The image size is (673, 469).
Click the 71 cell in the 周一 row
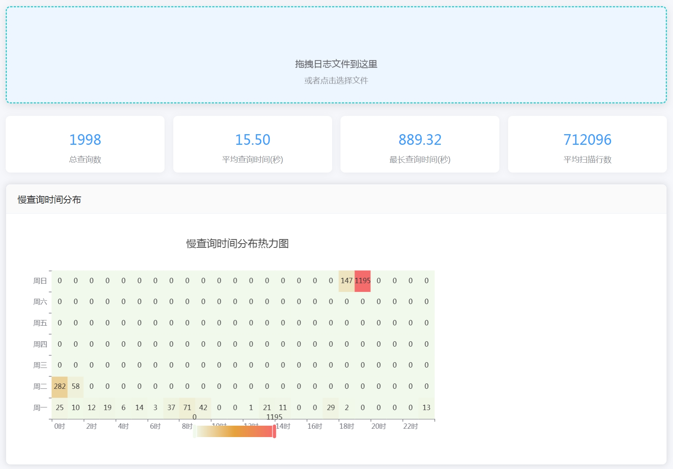tap(187, 407)
